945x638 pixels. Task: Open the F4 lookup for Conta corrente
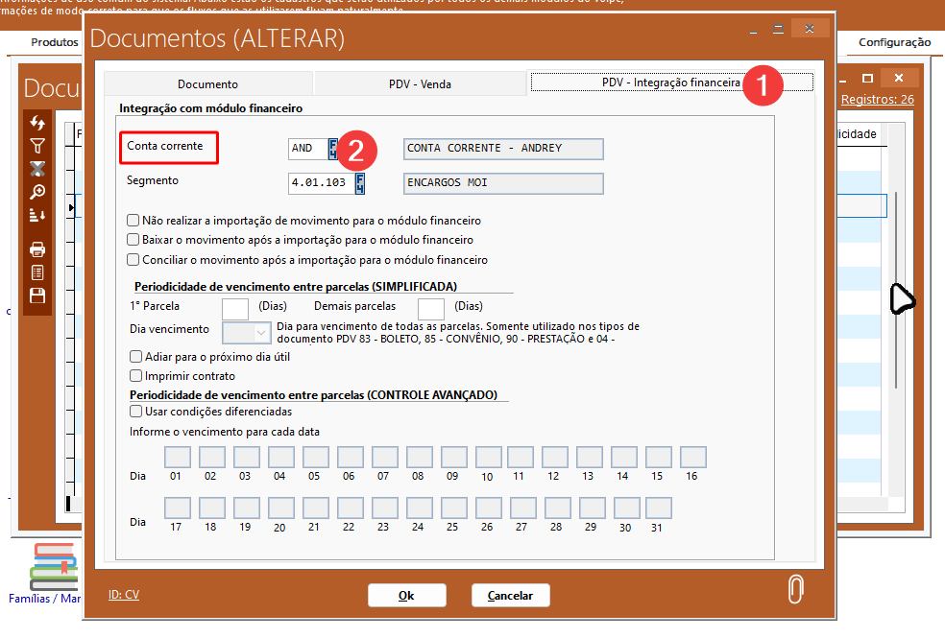click(333, 149)
